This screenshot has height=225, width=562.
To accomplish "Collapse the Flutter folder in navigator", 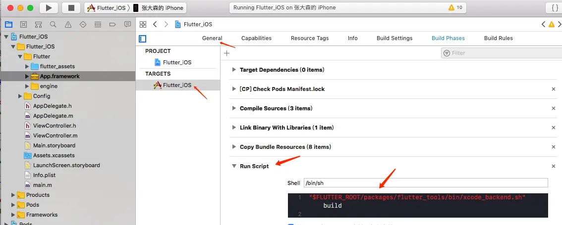I will [20, 56].
